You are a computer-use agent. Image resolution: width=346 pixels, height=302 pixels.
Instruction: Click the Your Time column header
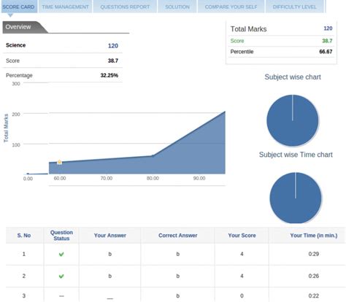pos(314,236)
